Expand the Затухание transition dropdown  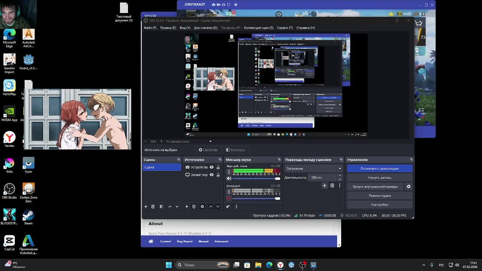pyautogui.click(x=313, y=169)
